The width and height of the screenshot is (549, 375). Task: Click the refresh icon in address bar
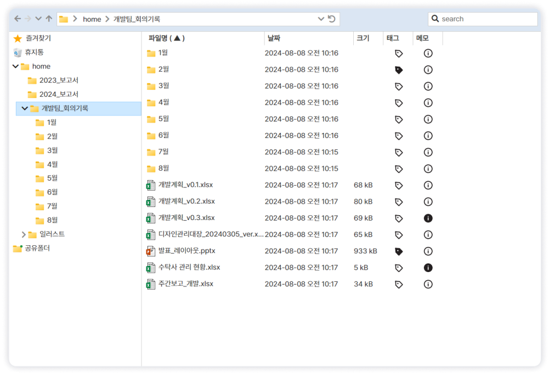331,19
